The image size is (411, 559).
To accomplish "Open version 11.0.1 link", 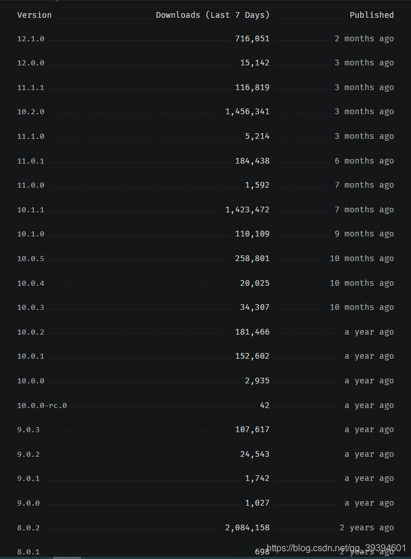I will point(30,161).
